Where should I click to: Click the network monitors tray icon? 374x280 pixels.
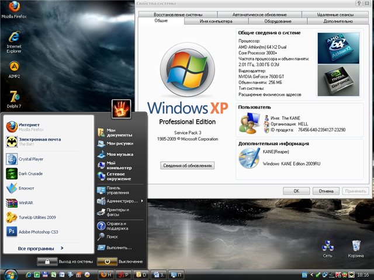point(325,275)
